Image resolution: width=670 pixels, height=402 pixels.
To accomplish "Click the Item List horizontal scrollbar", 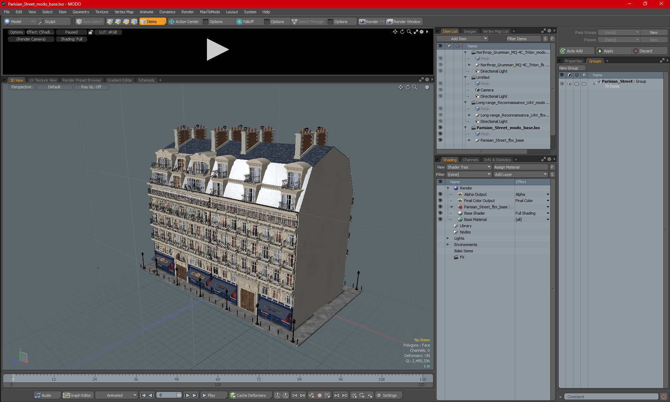I will tap(482, 152).
